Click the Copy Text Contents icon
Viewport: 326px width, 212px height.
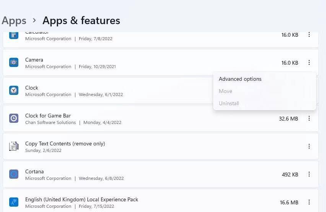click(x=14, y=146)
